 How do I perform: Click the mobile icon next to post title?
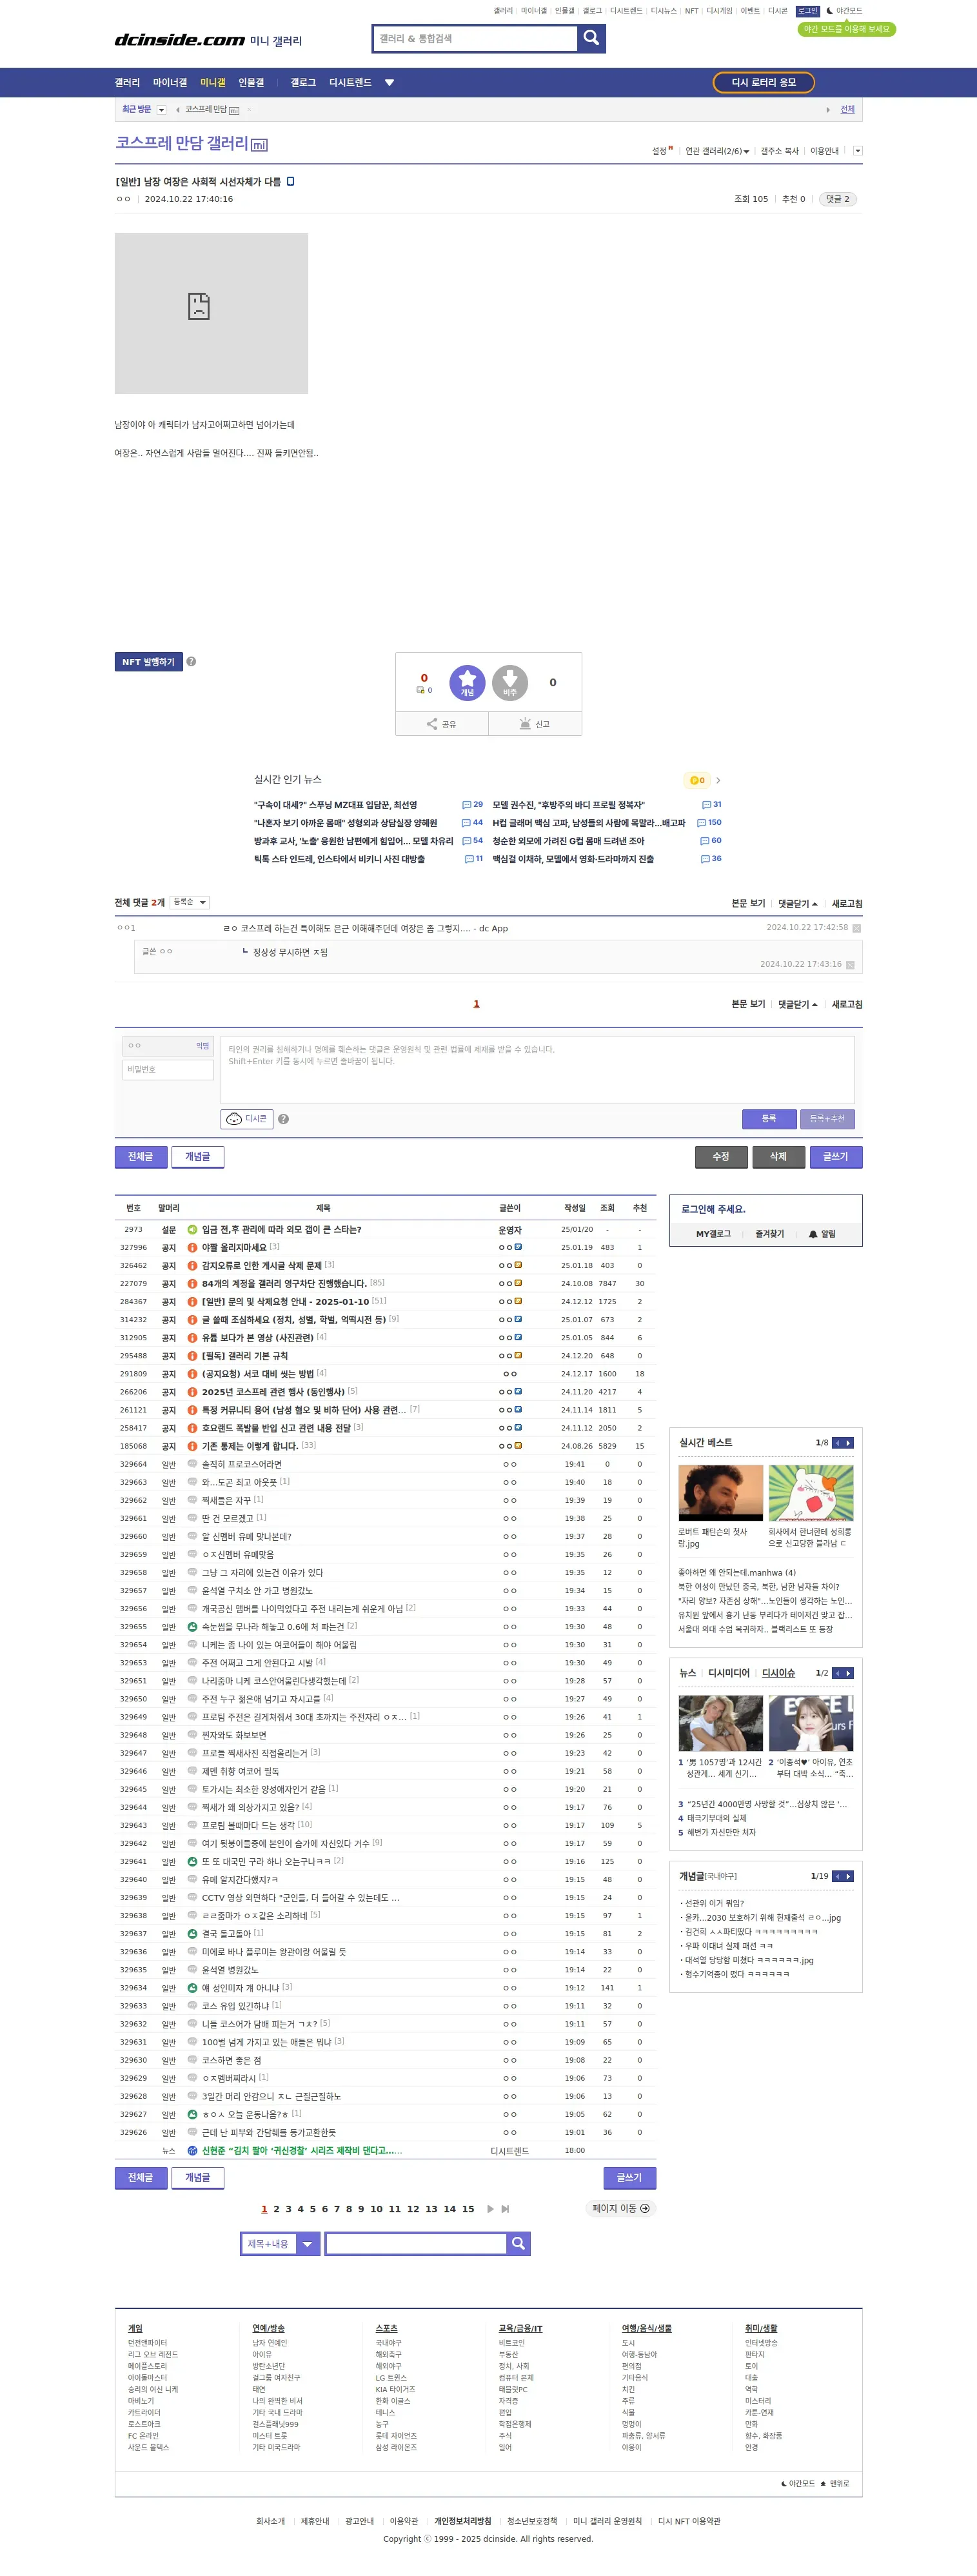tap(290, 181)
